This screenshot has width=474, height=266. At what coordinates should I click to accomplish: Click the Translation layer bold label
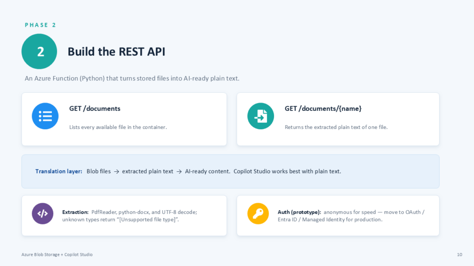click(59, 171)
